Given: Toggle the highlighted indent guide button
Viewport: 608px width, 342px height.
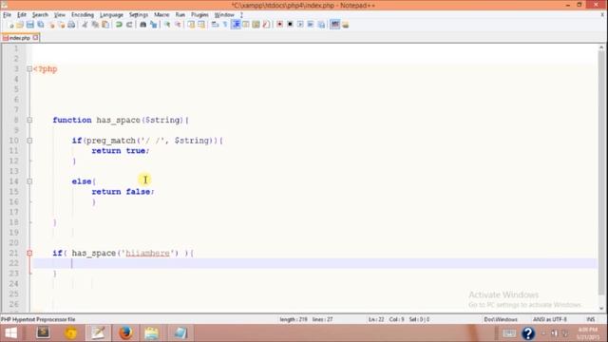Looking at the screenshot, I should (x=236, y=25).
